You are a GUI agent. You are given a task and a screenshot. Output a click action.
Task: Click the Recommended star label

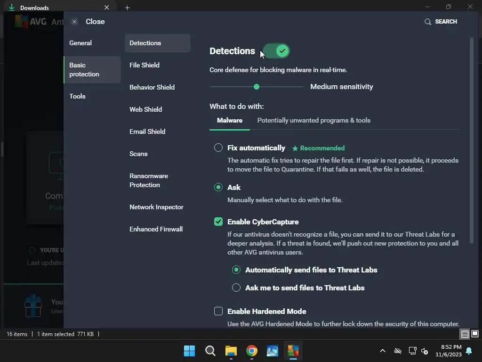tap(318, 148)
